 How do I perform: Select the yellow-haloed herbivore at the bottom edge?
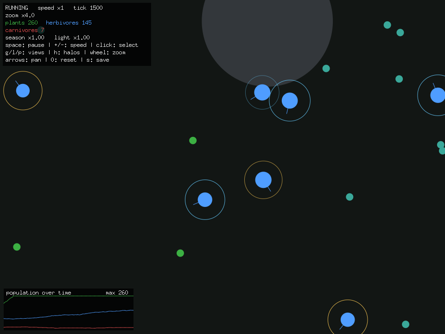[348, 320]
